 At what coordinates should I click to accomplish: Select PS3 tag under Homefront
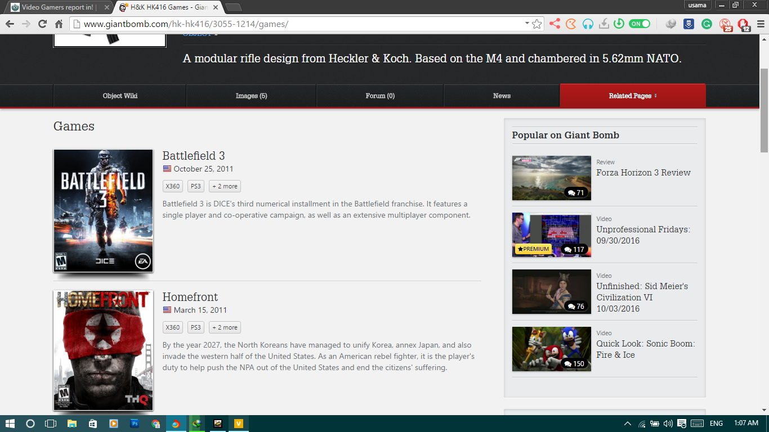click(196, 327)
